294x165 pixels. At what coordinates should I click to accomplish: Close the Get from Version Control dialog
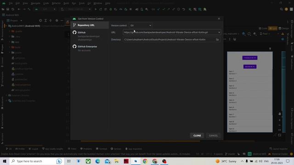219,19
